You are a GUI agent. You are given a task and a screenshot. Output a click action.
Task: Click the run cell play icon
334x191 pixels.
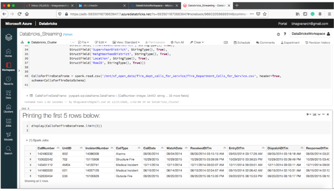pos(308,114)
